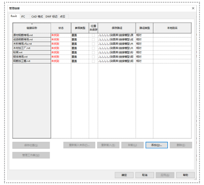Screen dimensions: 204x185
Task: Click the 删除(E) button
Action: tap(181, 145)
